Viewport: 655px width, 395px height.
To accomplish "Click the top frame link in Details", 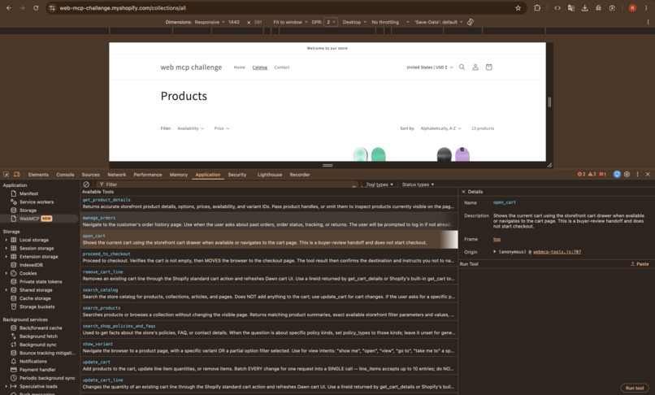I will pyautogui.click(x=497, y=239).
